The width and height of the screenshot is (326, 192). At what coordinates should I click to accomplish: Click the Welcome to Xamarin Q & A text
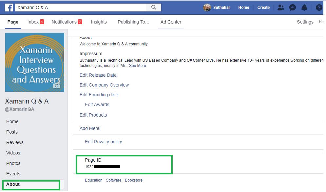pos(114,44)
